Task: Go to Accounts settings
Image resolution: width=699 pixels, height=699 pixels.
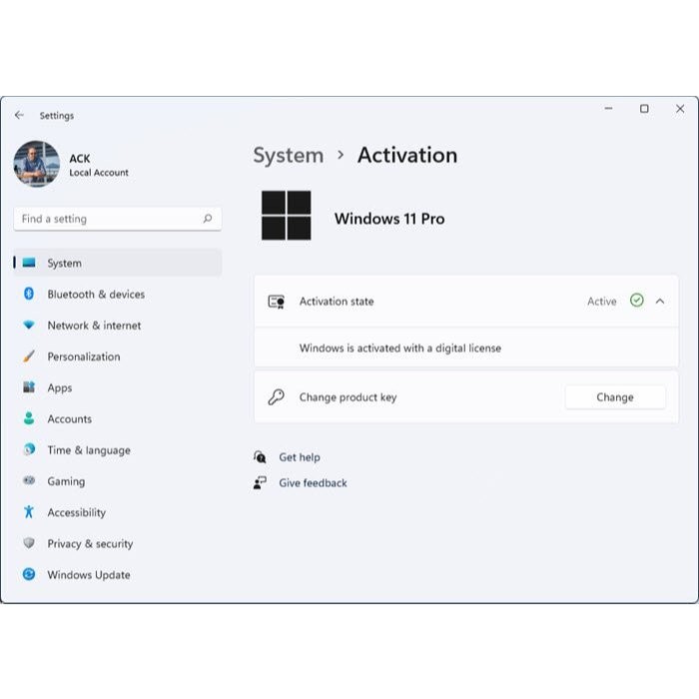Action: 118,418
